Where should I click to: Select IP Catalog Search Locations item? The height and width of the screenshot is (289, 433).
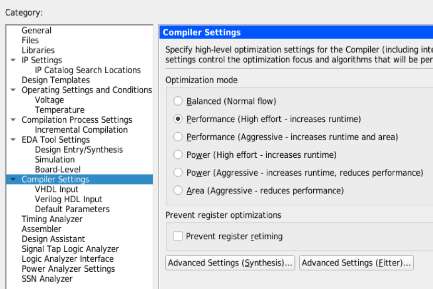(87, 70)
